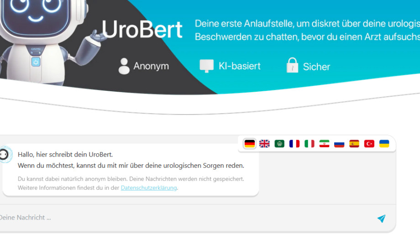Choose the Iranian flag for Persian
The height and width of the screenshot is (251, 420).
coord(324,144)
